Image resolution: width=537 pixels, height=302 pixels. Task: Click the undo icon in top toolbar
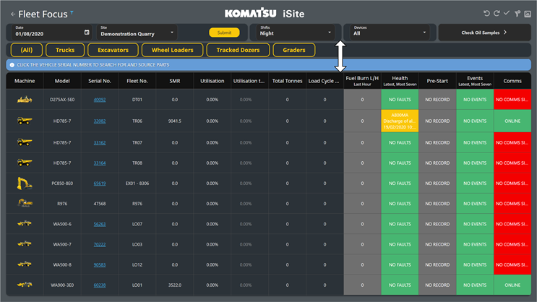[x=486, y=13]
